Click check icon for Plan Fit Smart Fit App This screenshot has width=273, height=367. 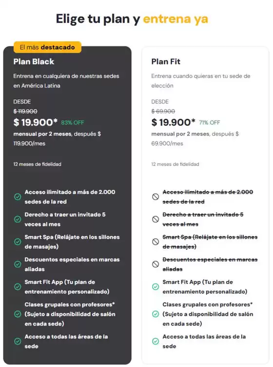156,286
